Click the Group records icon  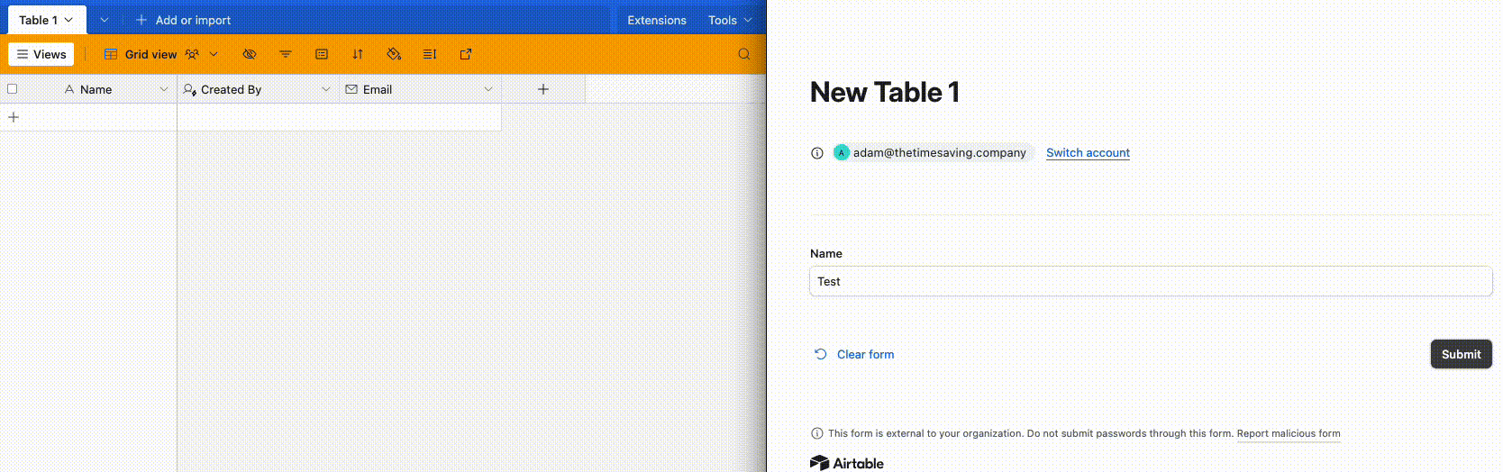pos(322,54)
